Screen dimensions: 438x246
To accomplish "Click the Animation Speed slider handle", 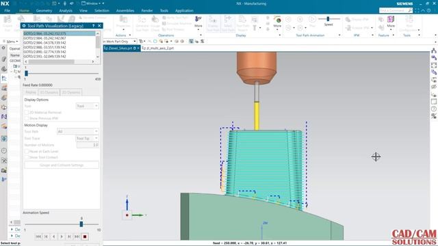I will 81,224.
